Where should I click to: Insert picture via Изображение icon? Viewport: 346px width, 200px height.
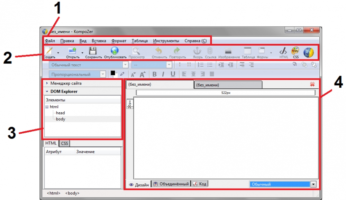228,51
